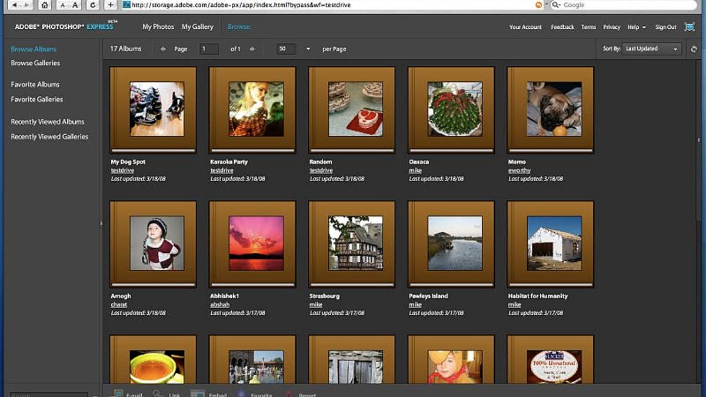Click Adobe Photoshop Express logo

coord(65,26)
